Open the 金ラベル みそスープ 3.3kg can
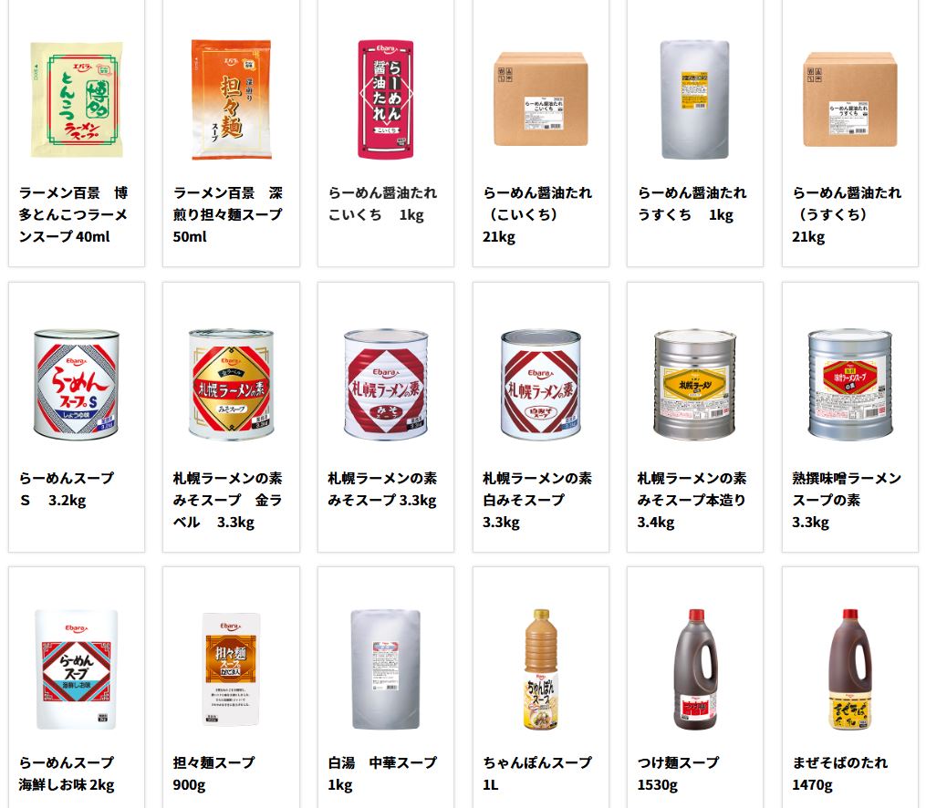The height and width of the screenshot is (808, 926). [231, 384]
